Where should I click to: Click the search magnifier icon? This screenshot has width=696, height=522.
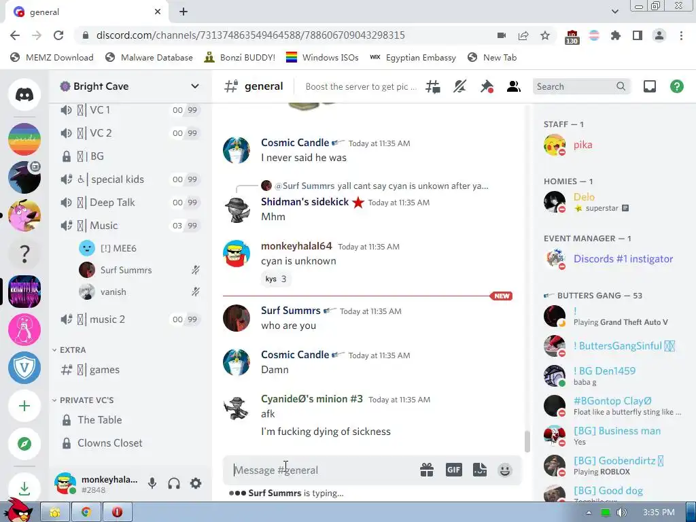[x=621, y=86]
